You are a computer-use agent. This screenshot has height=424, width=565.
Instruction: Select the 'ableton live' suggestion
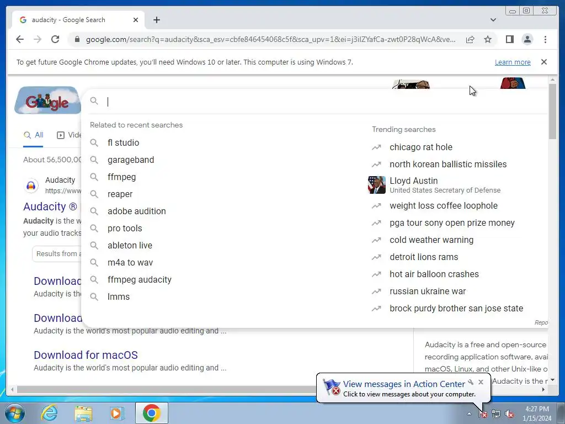130,245
